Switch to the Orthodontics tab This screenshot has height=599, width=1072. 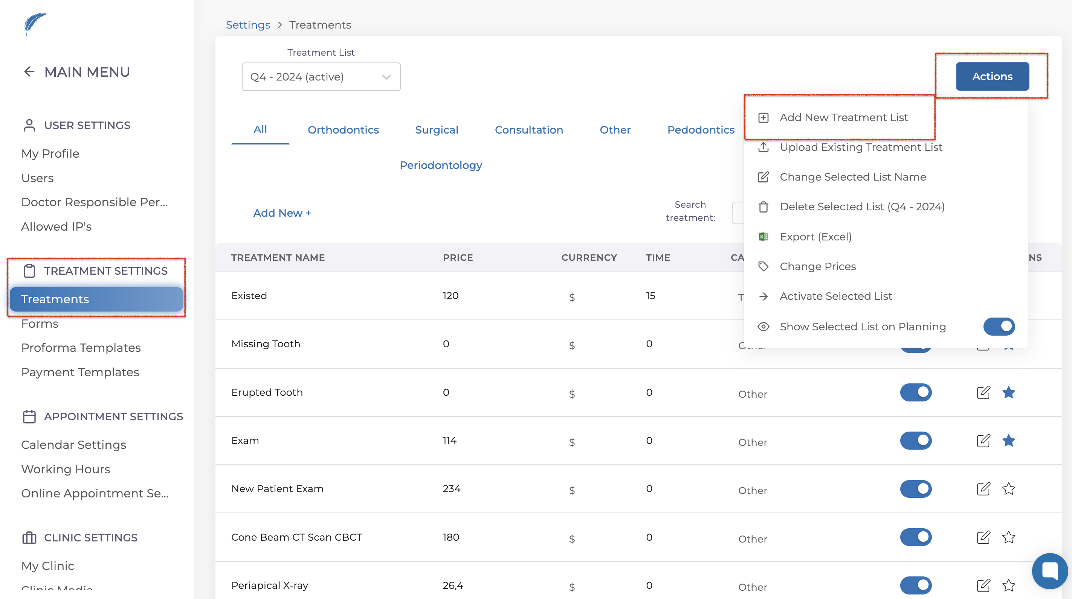pyautogui.click(x=343, y=130)
